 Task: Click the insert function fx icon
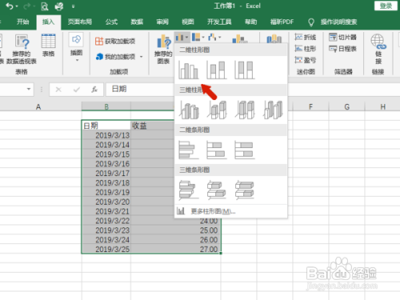coord(94,90)
